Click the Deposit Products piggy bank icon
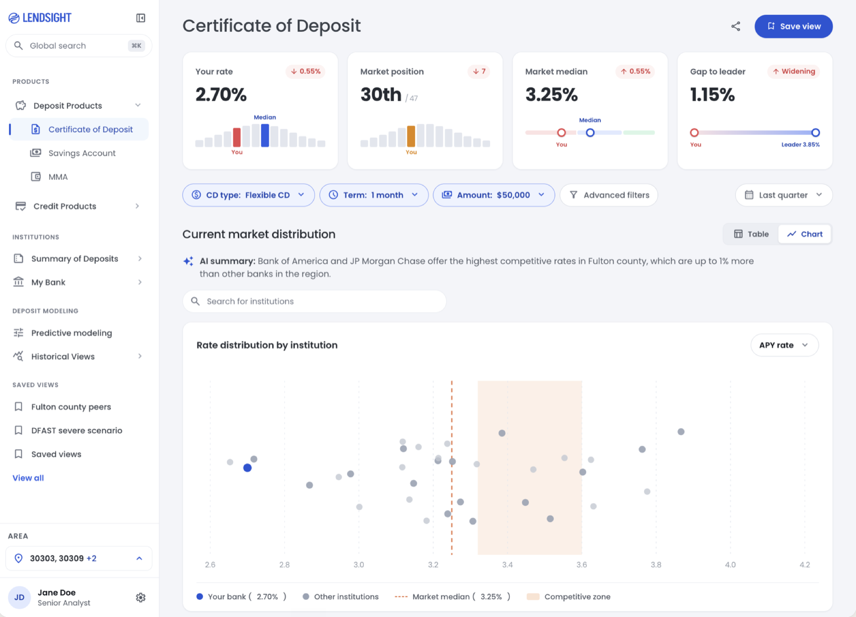The width and height of the screenshot is (856, 617). click(x=21, y=105)
